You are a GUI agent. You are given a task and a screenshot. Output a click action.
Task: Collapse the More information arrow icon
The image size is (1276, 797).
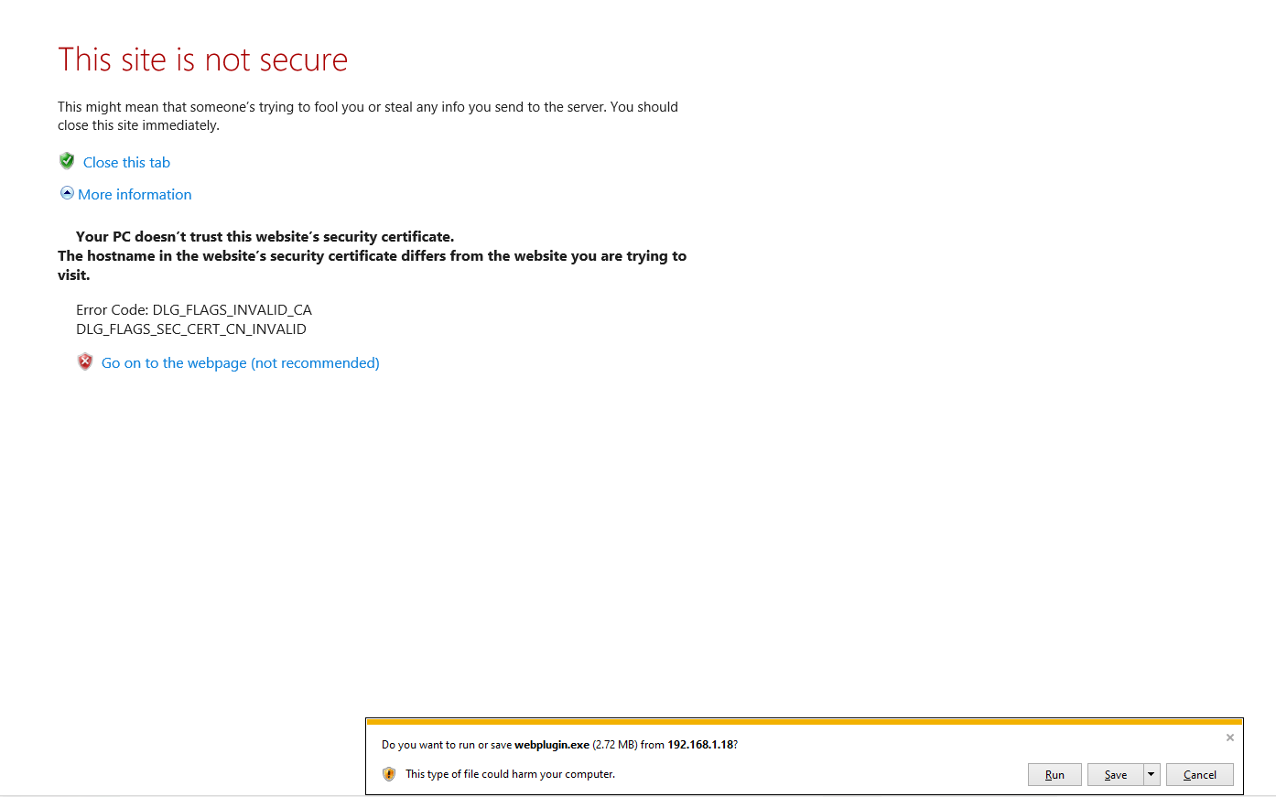tap(67, 193)
